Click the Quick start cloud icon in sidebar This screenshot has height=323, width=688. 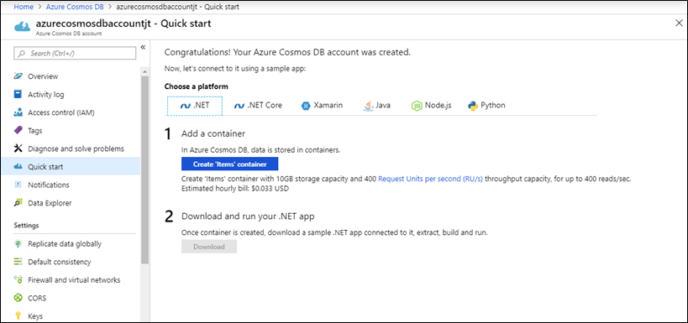18,167
